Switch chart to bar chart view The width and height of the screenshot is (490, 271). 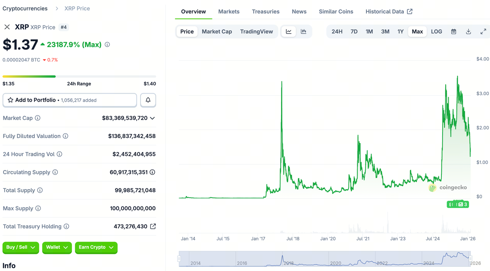tap(304, 31)
